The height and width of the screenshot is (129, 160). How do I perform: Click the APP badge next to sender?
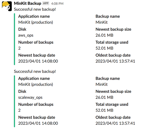click(46, 3)
